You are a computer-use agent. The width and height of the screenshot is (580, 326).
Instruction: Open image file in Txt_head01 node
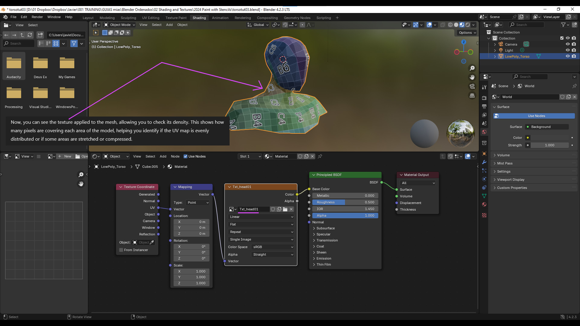tap(285, 209)
